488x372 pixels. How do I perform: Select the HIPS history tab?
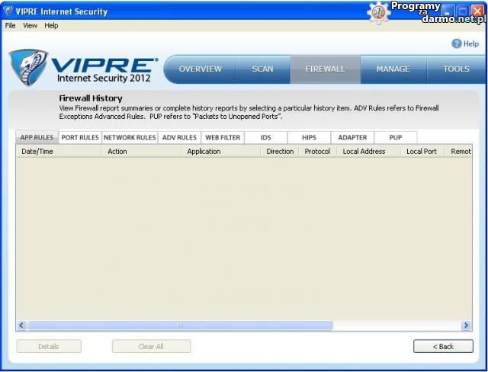[x=309, y=138]
